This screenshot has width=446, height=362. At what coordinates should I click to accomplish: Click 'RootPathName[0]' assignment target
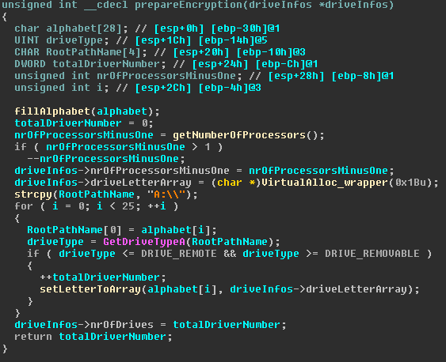[74, 230]
